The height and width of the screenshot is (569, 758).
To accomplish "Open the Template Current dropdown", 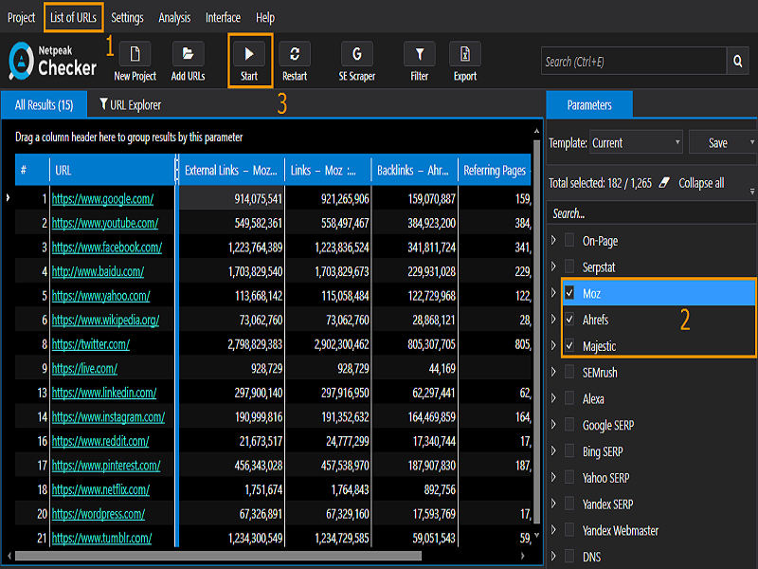I will [x=636, y=142].
